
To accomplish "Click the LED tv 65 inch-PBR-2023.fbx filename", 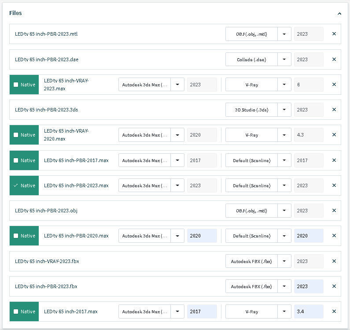I will (x=46, y=286).
